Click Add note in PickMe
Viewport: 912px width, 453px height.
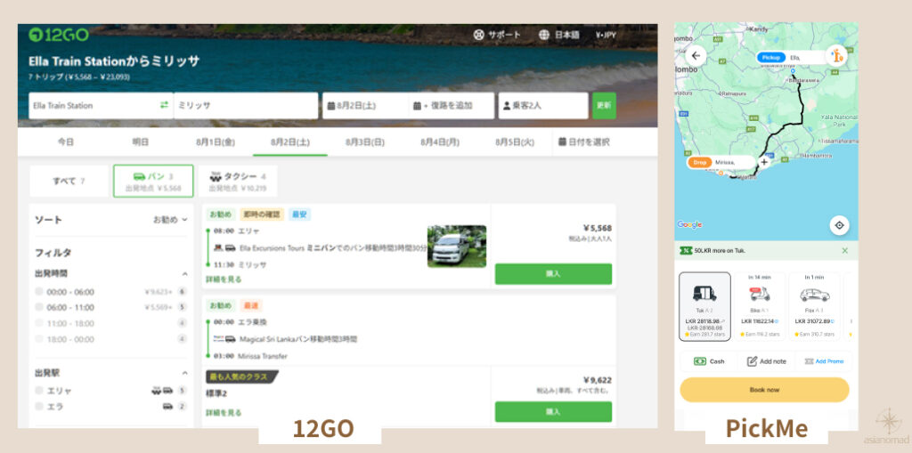pos(766,361)
